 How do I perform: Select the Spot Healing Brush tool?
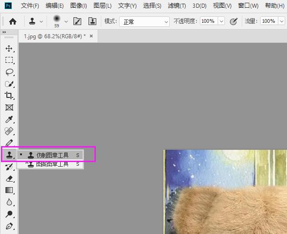point(9,131)
